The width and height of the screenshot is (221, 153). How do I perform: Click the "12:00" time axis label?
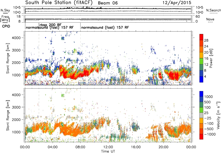click(x=108, y=147)
